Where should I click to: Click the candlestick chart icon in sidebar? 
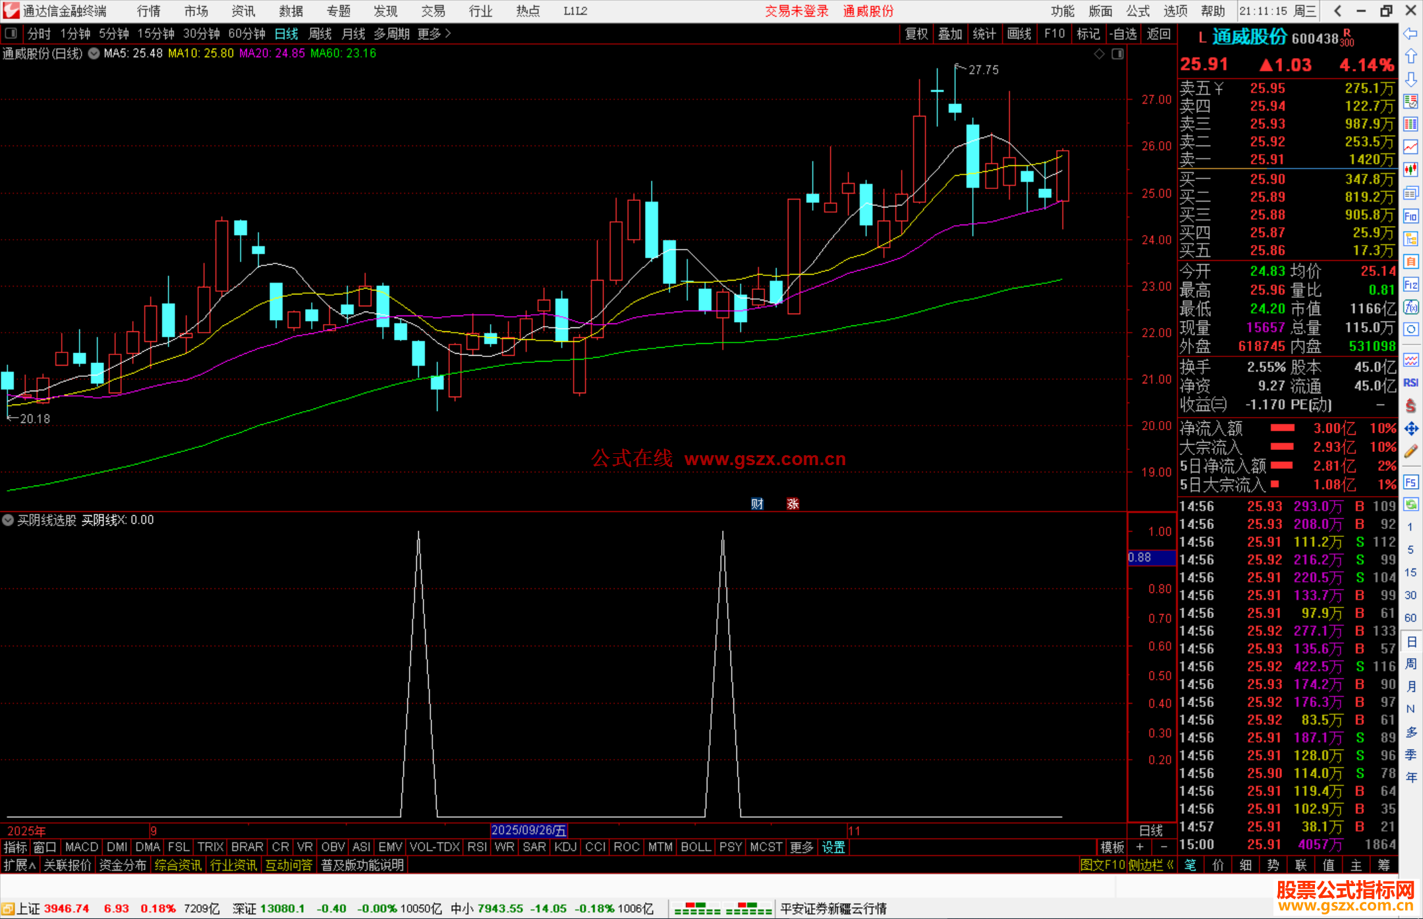point(1410,169)
